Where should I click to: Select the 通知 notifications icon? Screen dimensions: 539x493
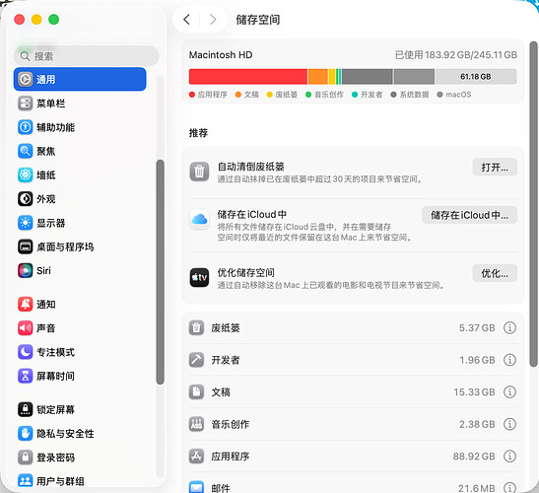(x=25, y=304)
